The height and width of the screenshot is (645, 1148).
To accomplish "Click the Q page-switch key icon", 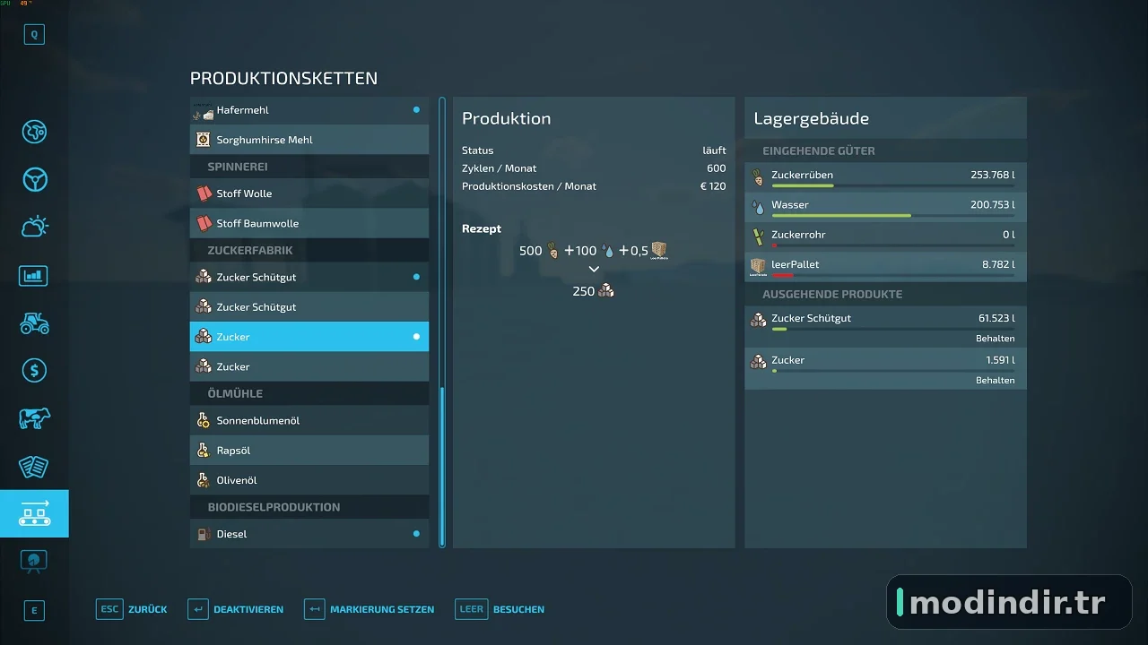I will point(34,35).
